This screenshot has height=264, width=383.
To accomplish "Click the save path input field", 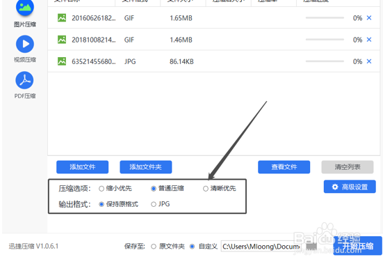I will 261,247.
